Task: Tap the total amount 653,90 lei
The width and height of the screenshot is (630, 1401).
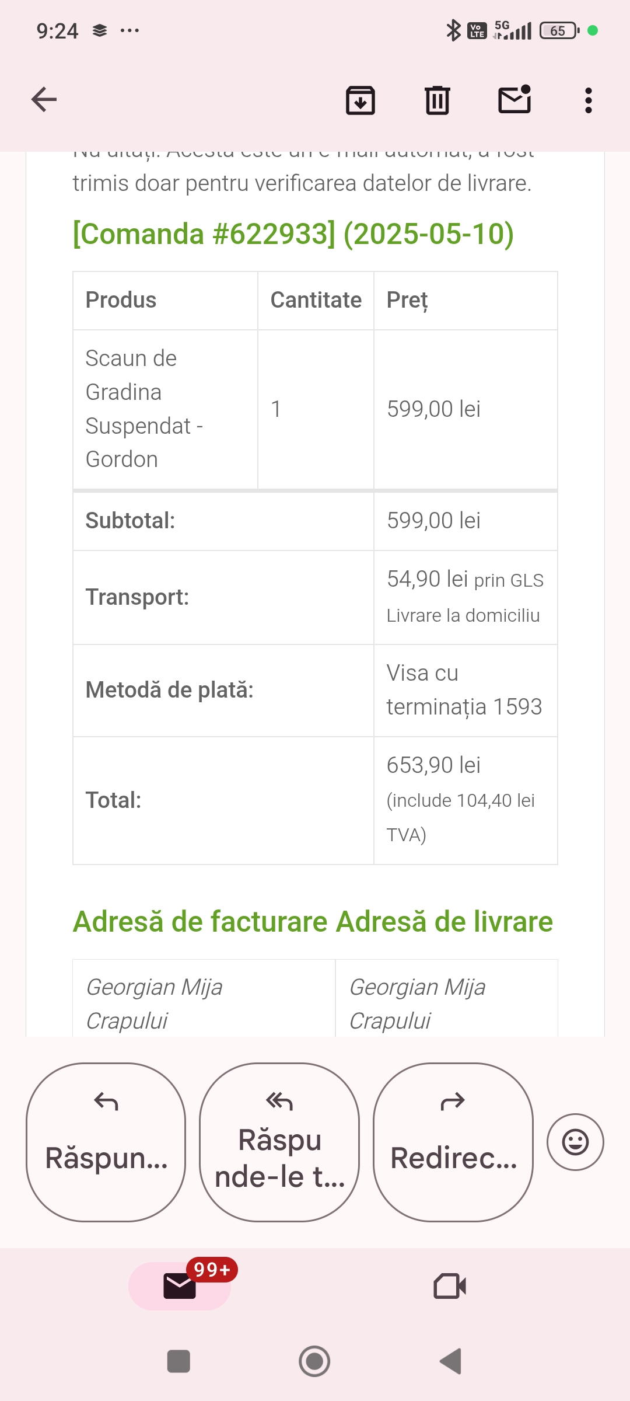Action: (x=433, y=765)
